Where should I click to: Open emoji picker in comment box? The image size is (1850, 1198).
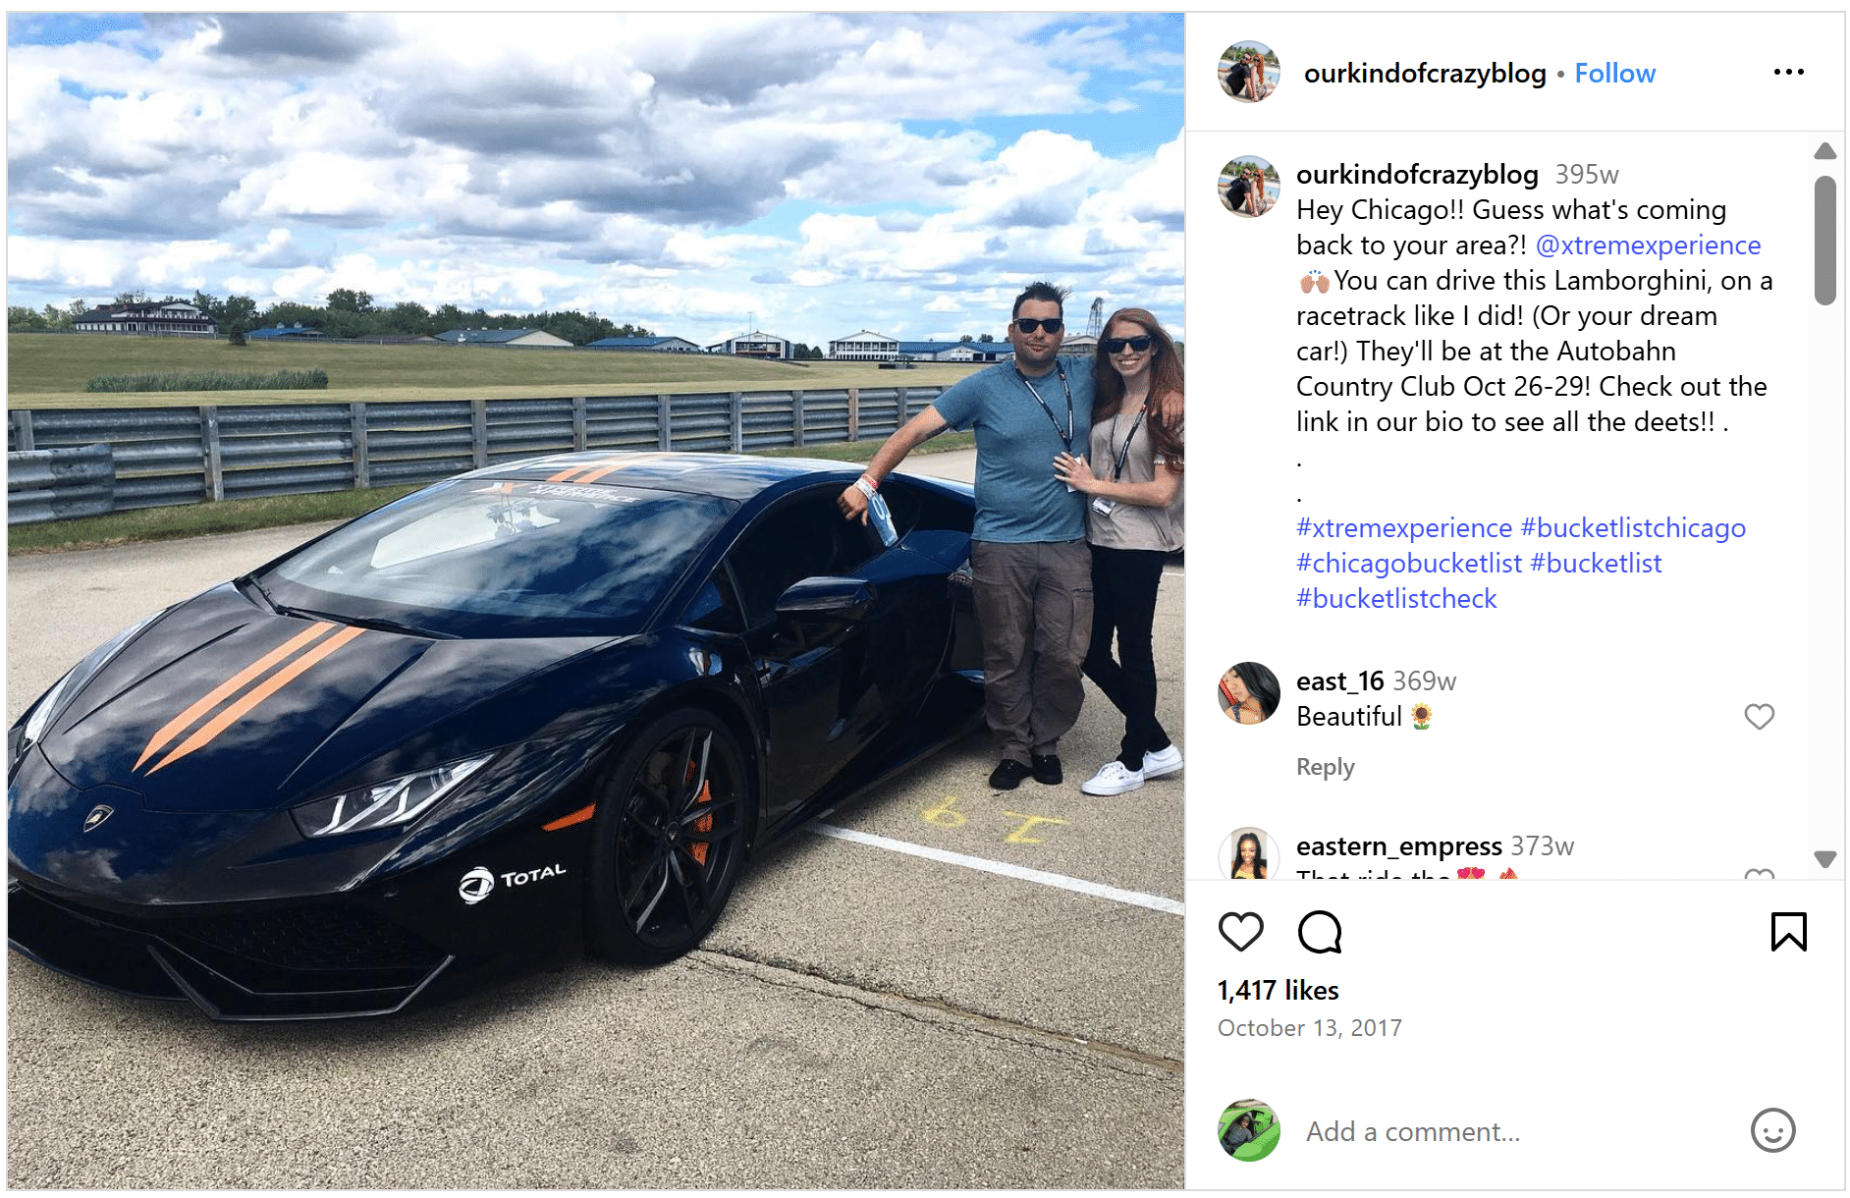click(1772, 1130)
